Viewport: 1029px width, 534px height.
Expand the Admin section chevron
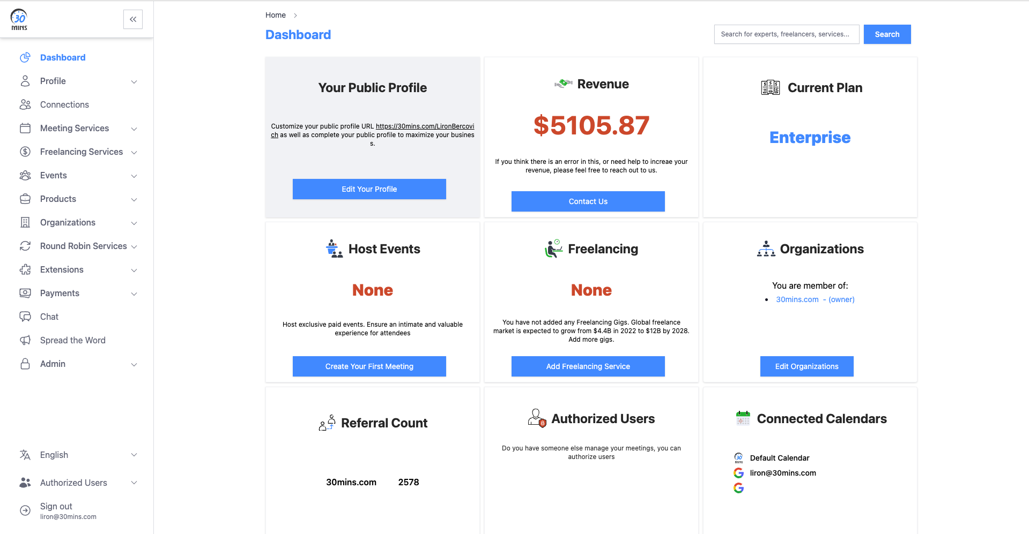click(134, 364)
